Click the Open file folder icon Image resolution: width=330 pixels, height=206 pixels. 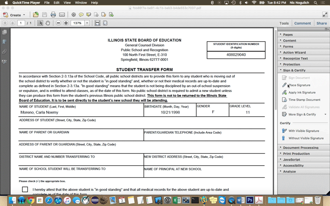36,15
